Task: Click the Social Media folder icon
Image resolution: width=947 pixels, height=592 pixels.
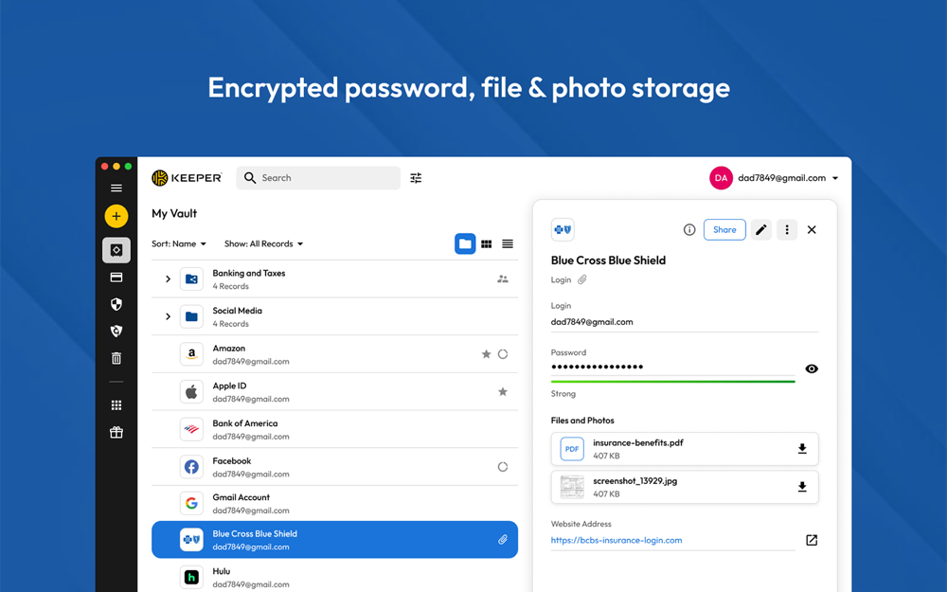Action: (x=191, y=316)
